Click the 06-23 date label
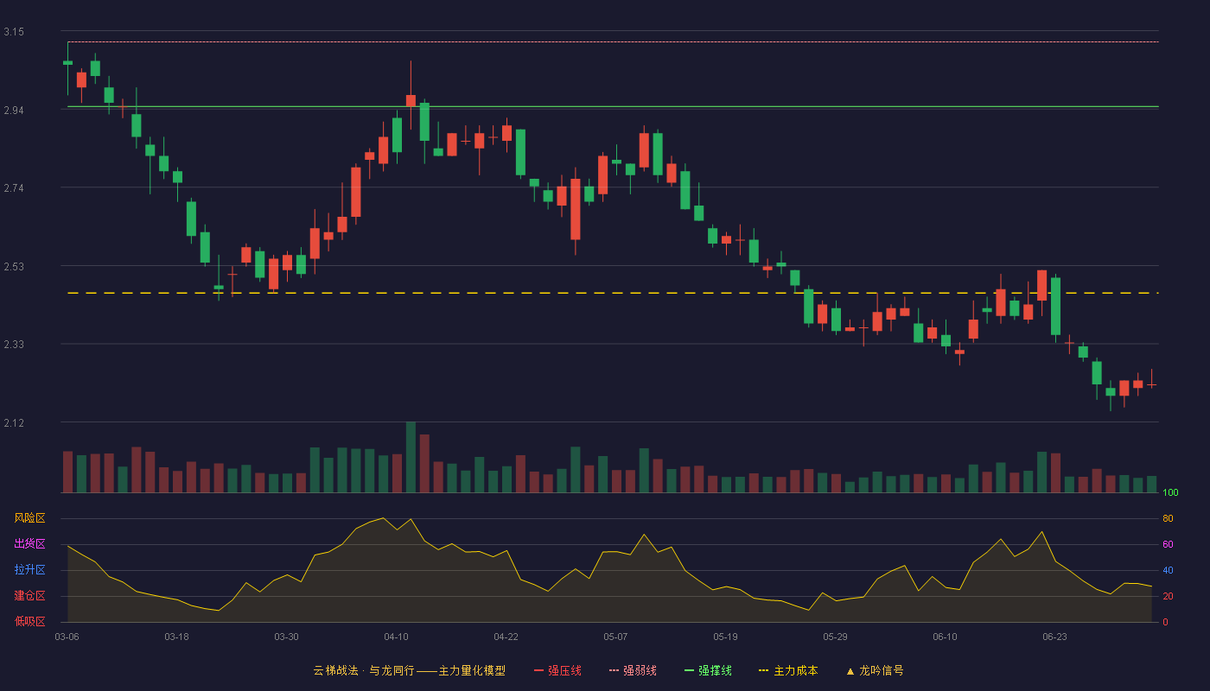The image size is (1210, 691). [x=1054, y=637]
